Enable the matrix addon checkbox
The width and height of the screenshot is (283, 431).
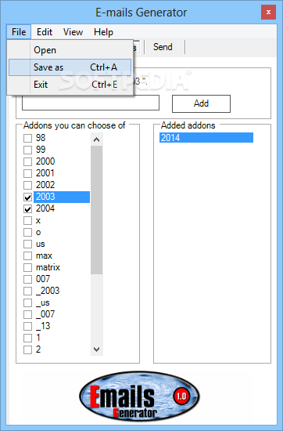click(27, 267)
